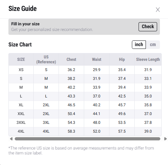Select the XS size row label
This screenshot has width=168, height=165.
21,70
